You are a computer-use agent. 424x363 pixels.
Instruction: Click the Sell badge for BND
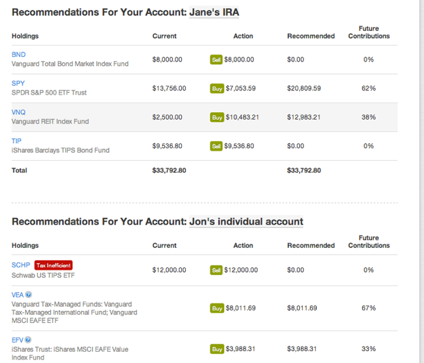point(216,60)
